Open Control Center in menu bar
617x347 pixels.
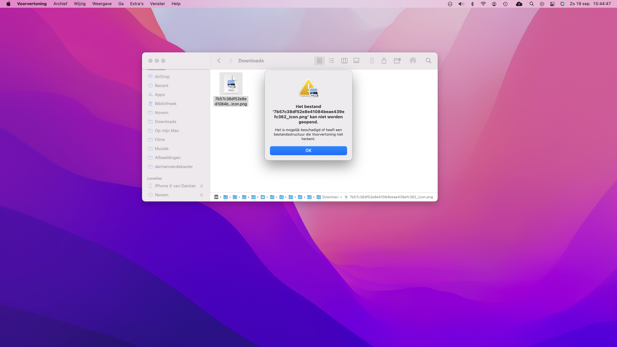[x=552, y=4]
